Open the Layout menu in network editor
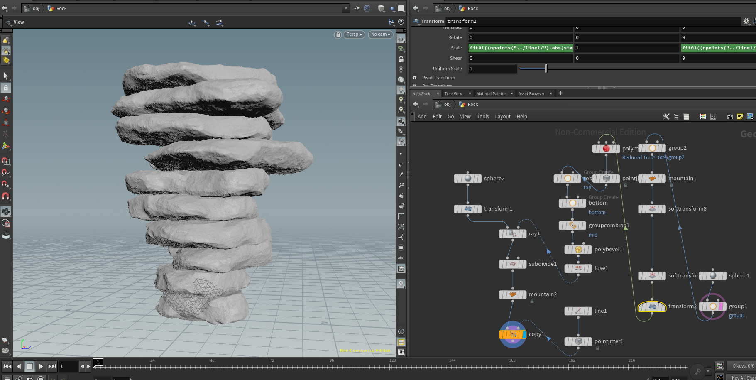This screenshot has height=380, width=756. click(502, 117)
